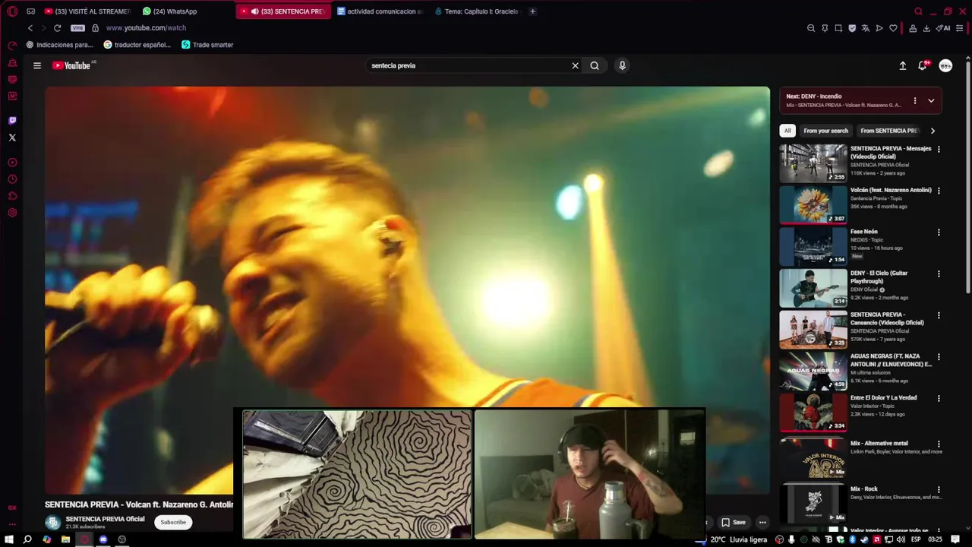Open Windows taskbar search

point(27,539)
